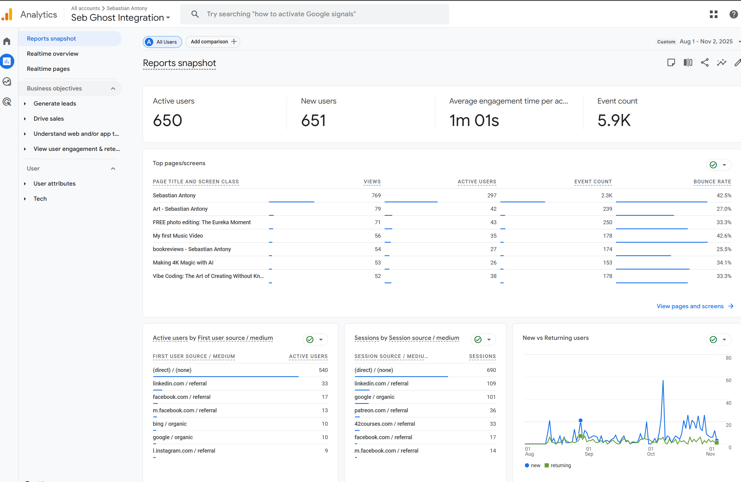Open the Google apps grid icon
This screenshot has height=482, width=741.
714,14
